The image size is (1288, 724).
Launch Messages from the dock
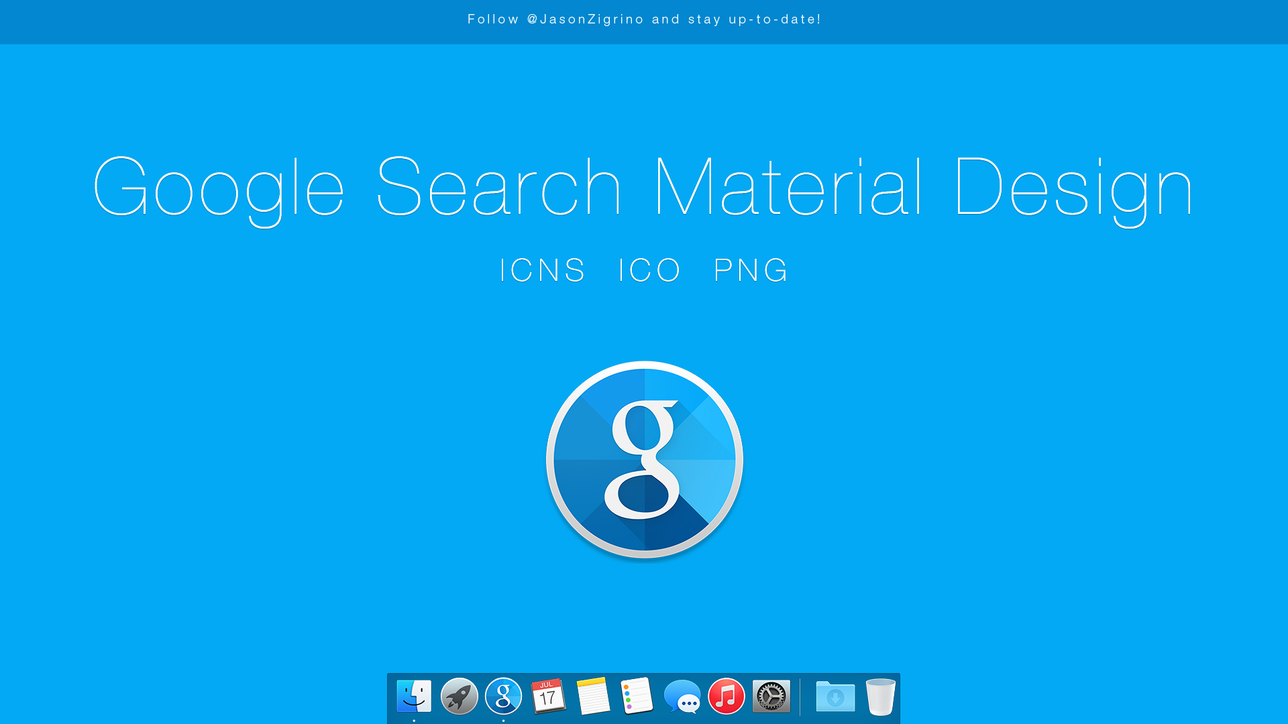(x=682, y=697)
